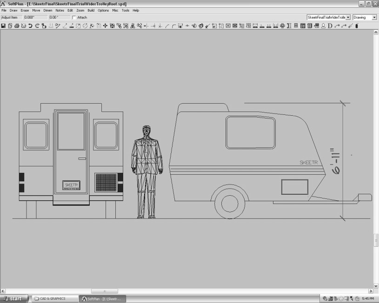Open the Notes menu
The image size is (379, 303).
click(x=60, y=10)
